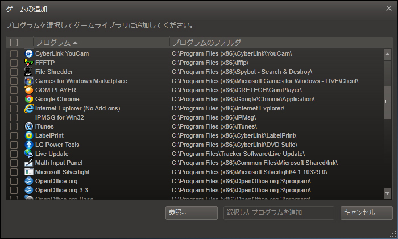
Task: Click the Games for Windows Marketplace icon
Action: pyautogui.click(x=28, y=81)
